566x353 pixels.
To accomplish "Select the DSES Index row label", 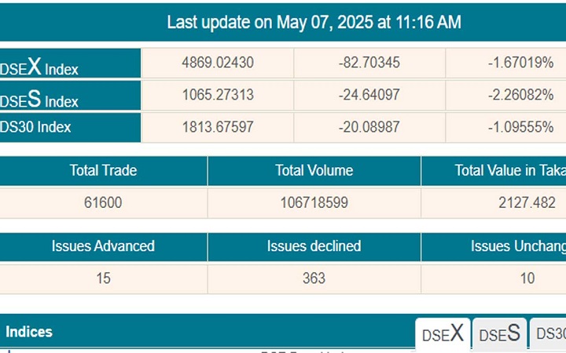I will [x=39, y=99].
